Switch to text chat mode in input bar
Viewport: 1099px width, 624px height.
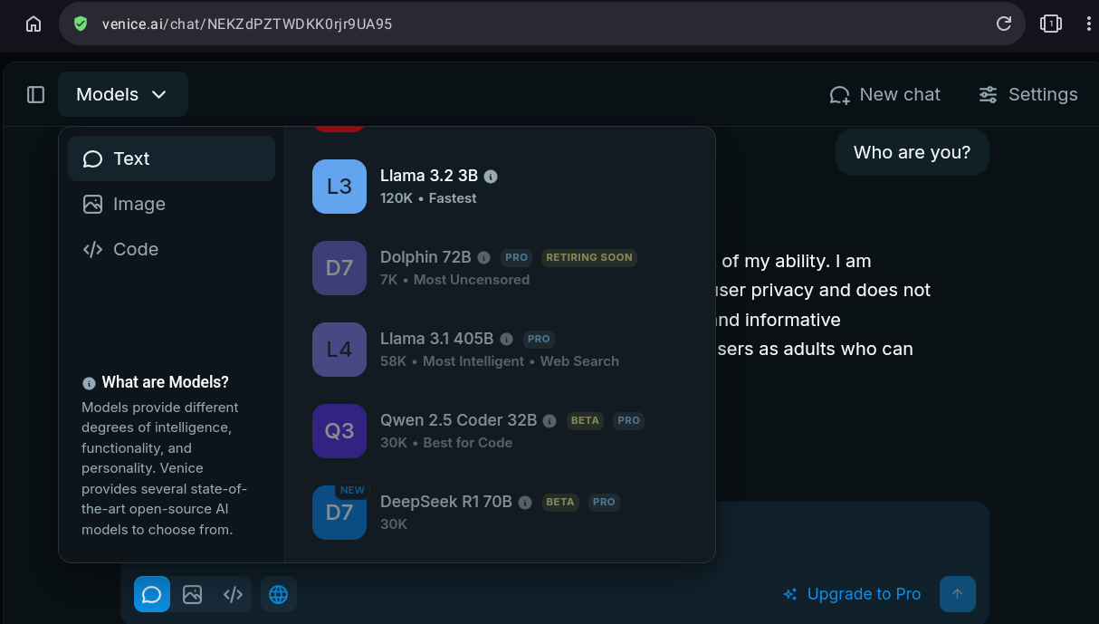pyautogui.click(x=152, y=594)
